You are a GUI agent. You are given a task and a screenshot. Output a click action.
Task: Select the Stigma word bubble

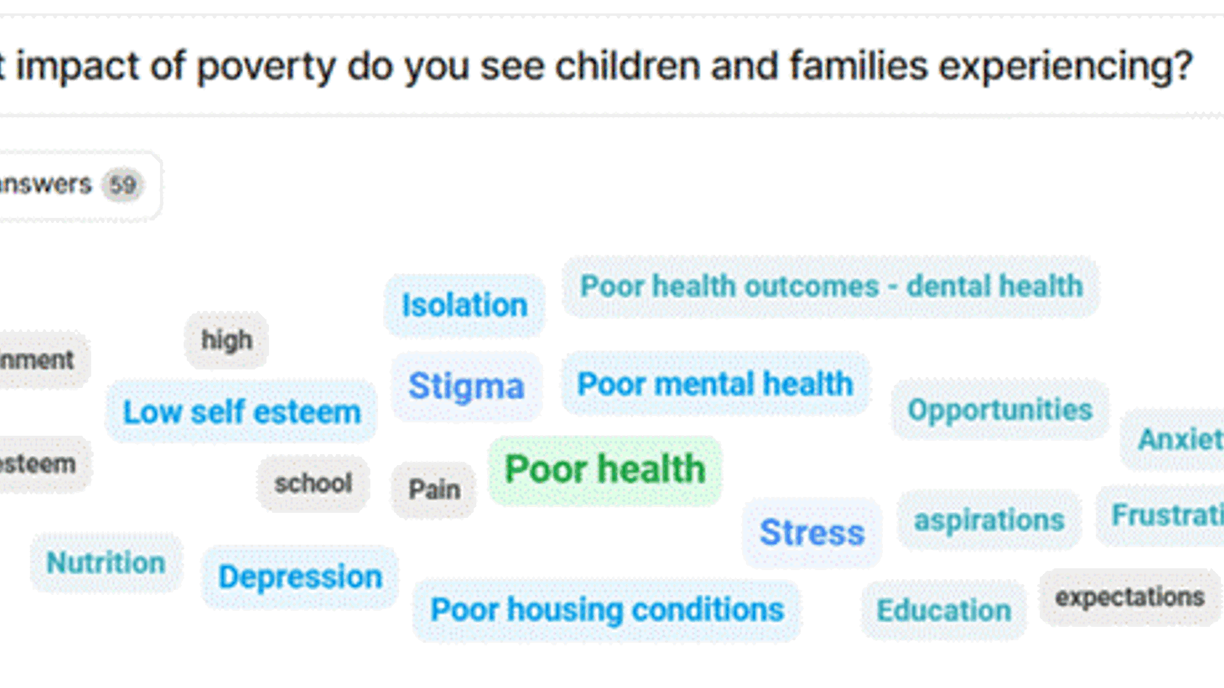click(467, 387)
